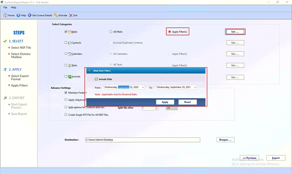Click the Exclude Duplicate Contacts checkbox
The height and width of the screenshot is (174, 292).
click(111, 43)
